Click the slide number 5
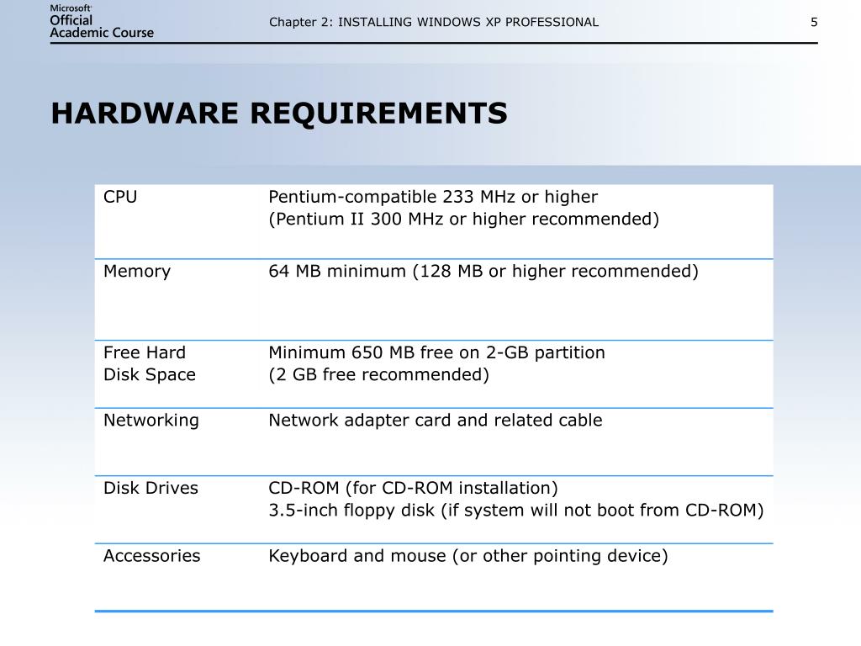The height and width of the screenshot is (646, 861). click(x=814, y=23)
